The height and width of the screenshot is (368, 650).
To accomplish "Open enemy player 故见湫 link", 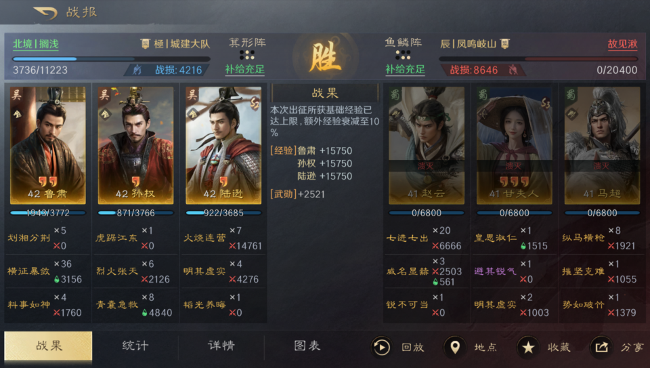I will coord(622,44).
